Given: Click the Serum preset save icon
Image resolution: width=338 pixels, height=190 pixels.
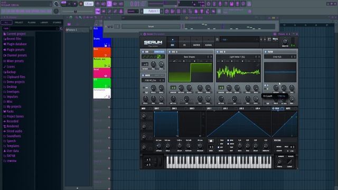Looking at the screenshot, I should 217,40.
